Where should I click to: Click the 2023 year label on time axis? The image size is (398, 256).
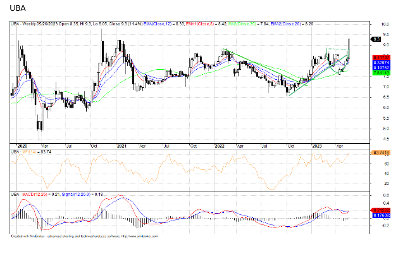click(x=317, y=146)
